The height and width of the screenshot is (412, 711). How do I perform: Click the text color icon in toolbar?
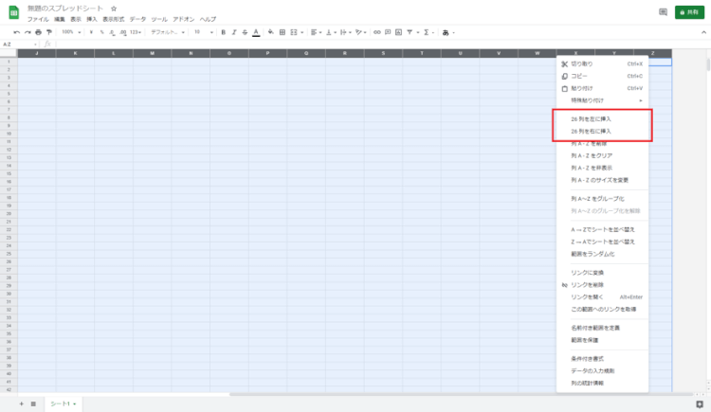pos(256,31)
